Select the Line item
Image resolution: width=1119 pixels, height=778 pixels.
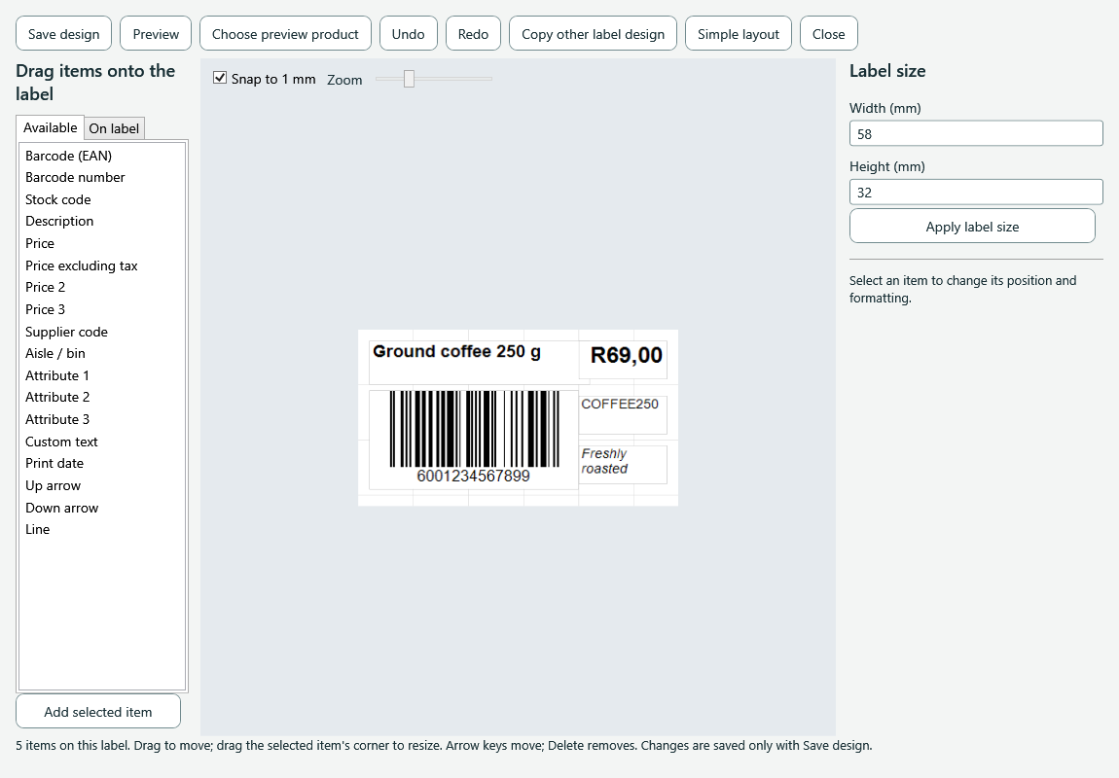(102, 529)
